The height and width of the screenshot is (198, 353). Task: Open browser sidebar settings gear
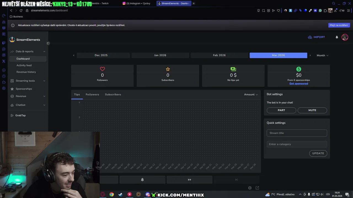pos(4,88)
